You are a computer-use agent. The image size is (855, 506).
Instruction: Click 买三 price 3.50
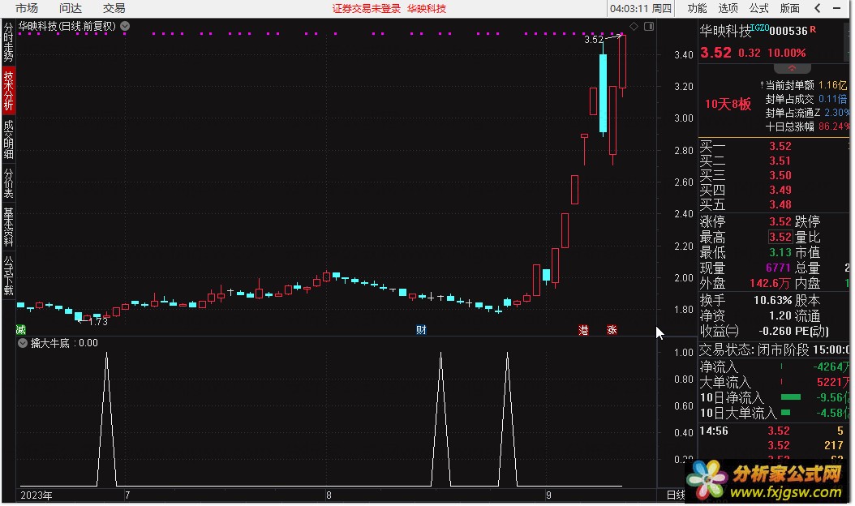pos(780,176)
